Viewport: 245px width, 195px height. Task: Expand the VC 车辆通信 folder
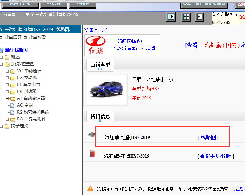[7, 71]
